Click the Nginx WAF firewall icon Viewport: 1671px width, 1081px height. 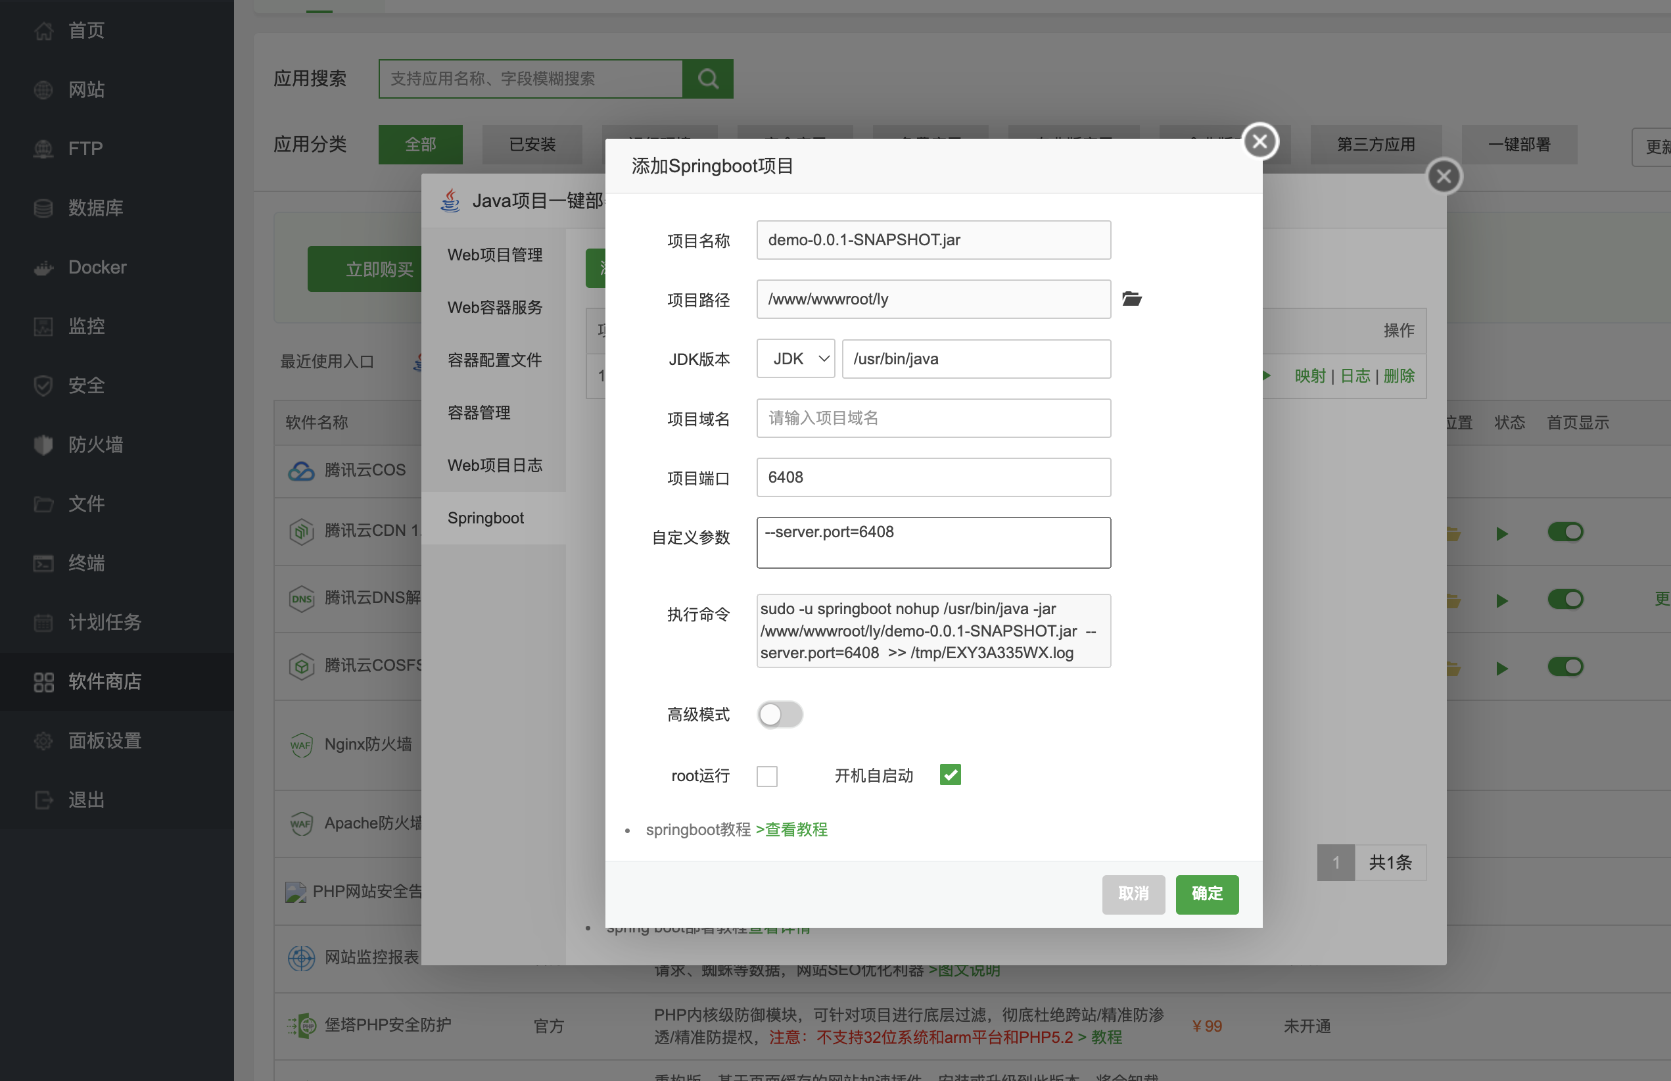click(301, 745)
